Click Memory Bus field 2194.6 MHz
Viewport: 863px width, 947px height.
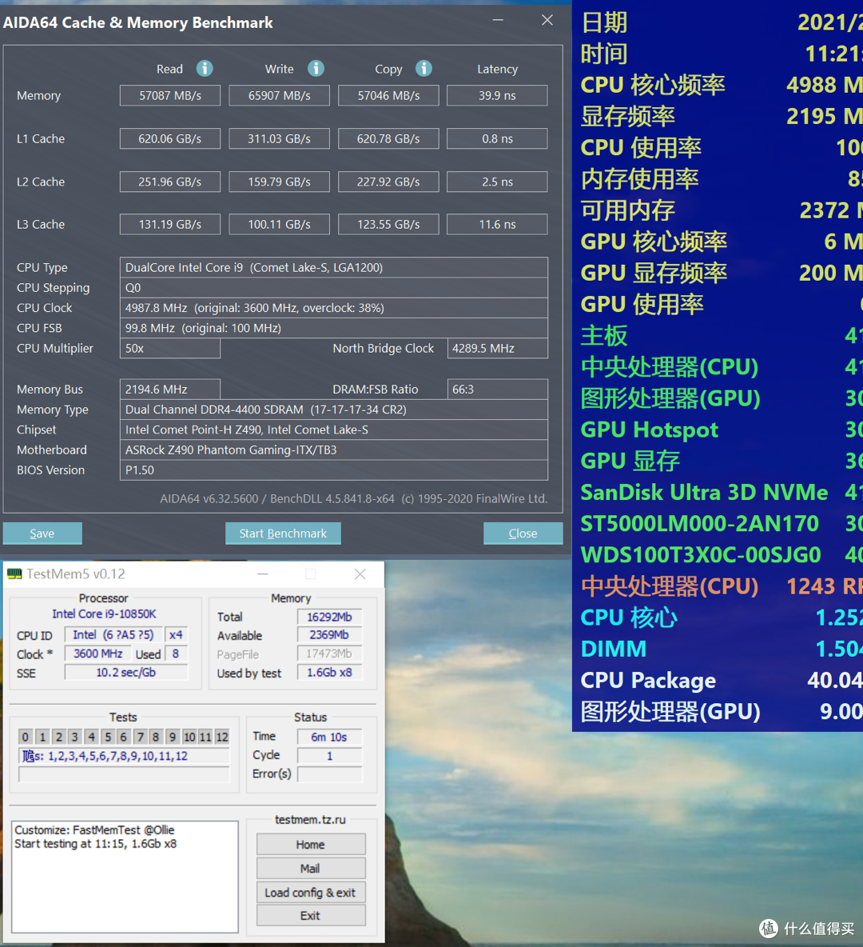[x=170, y=390]
